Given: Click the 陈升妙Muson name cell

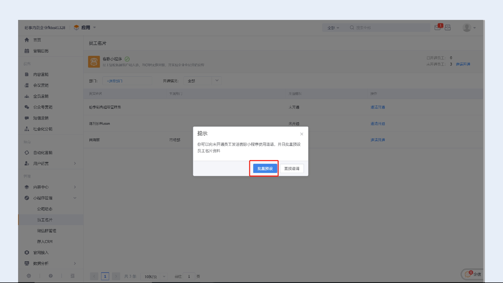Looking at the screenshot, I should (99, 124).
